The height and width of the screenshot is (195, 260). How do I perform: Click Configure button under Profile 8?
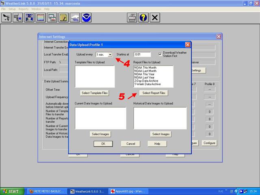point(210,143)
